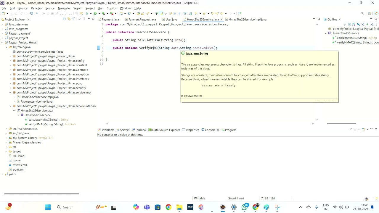The height and width of the screenshot is (213, 379).
Task: Click the Search magnifier icon in toolbar
Action: (x=362, y=13)
